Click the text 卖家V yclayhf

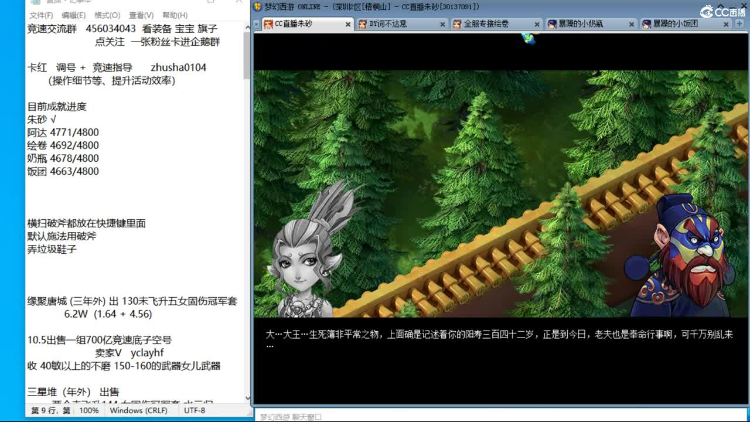click(129, 353)
